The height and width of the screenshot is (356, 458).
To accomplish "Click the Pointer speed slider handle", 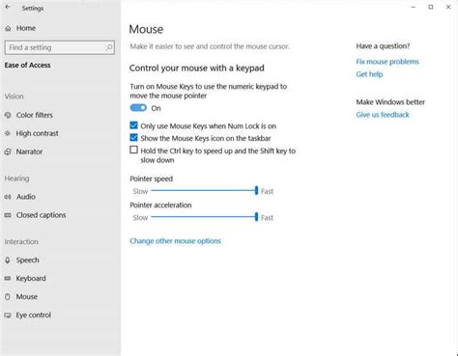I will pyautogui.click(x=256, y=190).
